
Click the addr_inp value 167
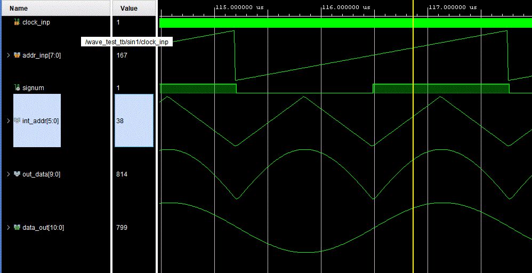(122, 55)
